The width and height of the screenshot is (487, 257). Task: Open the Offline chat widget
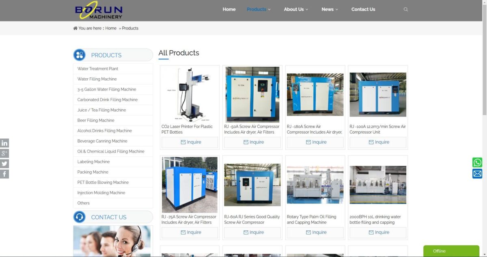[451, 251]
